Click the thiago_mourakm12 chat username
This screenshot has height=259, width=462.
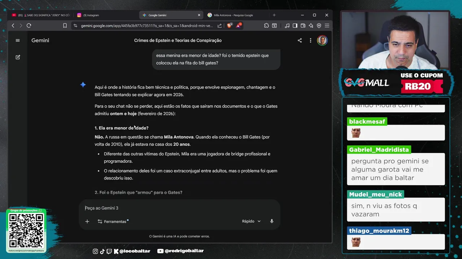379,231
